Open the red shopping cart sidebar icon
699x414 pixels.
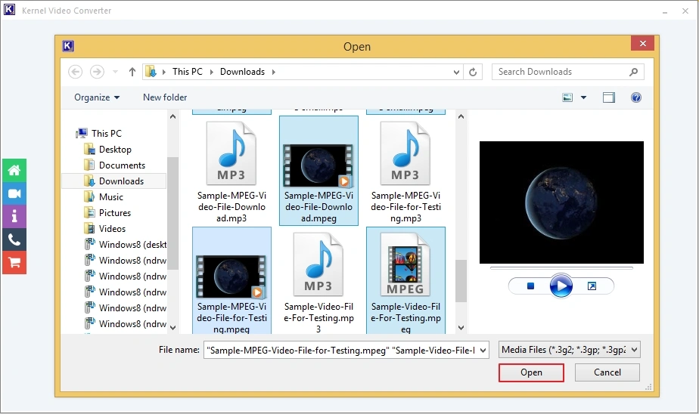pyautogui.click(x=14, y=263)
